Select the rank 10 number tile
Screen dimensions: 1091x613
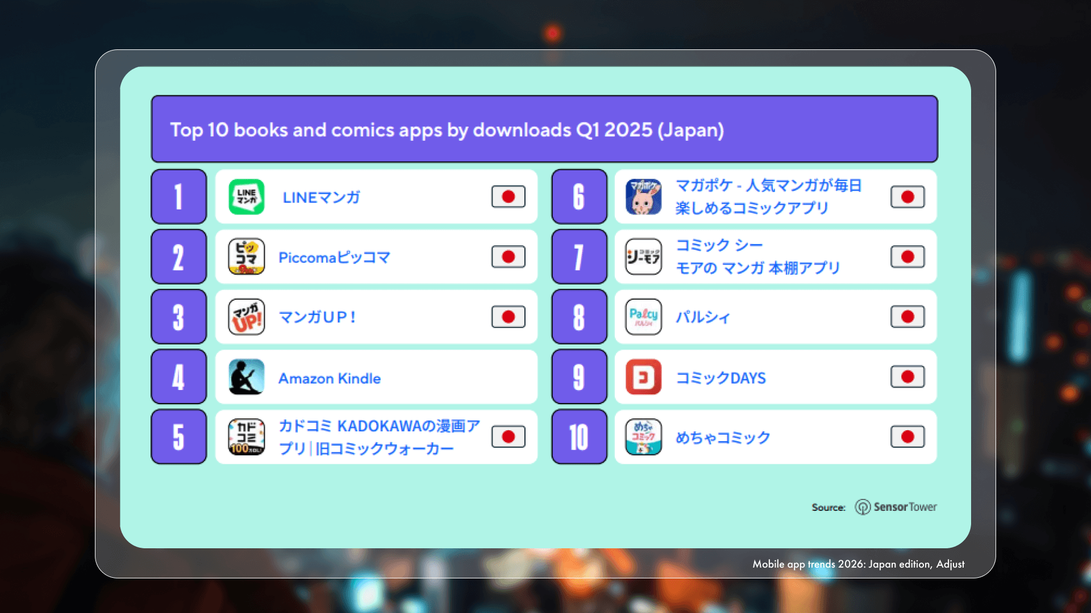[x=579, y=437]
